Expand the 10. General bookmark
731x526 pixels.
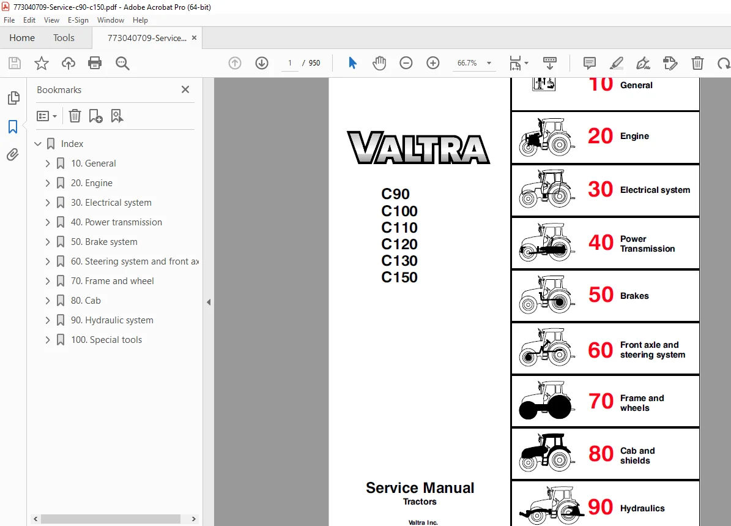(48, 163)
